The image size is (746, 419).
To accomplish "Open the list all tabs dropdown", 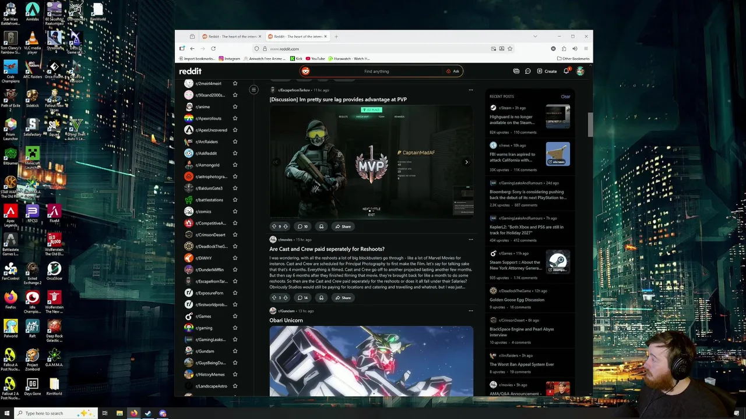I will pos(535,37).
